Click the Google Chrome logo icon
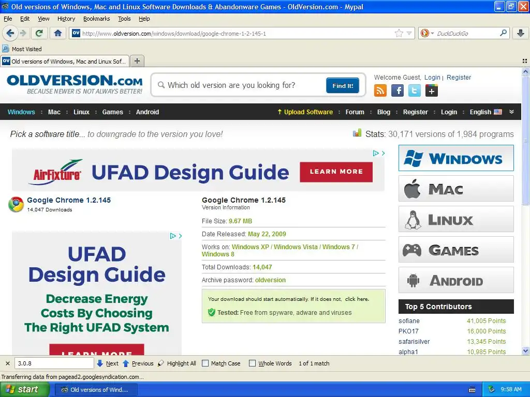The width and height of the screenshot is (530, 397). point(16,204)
